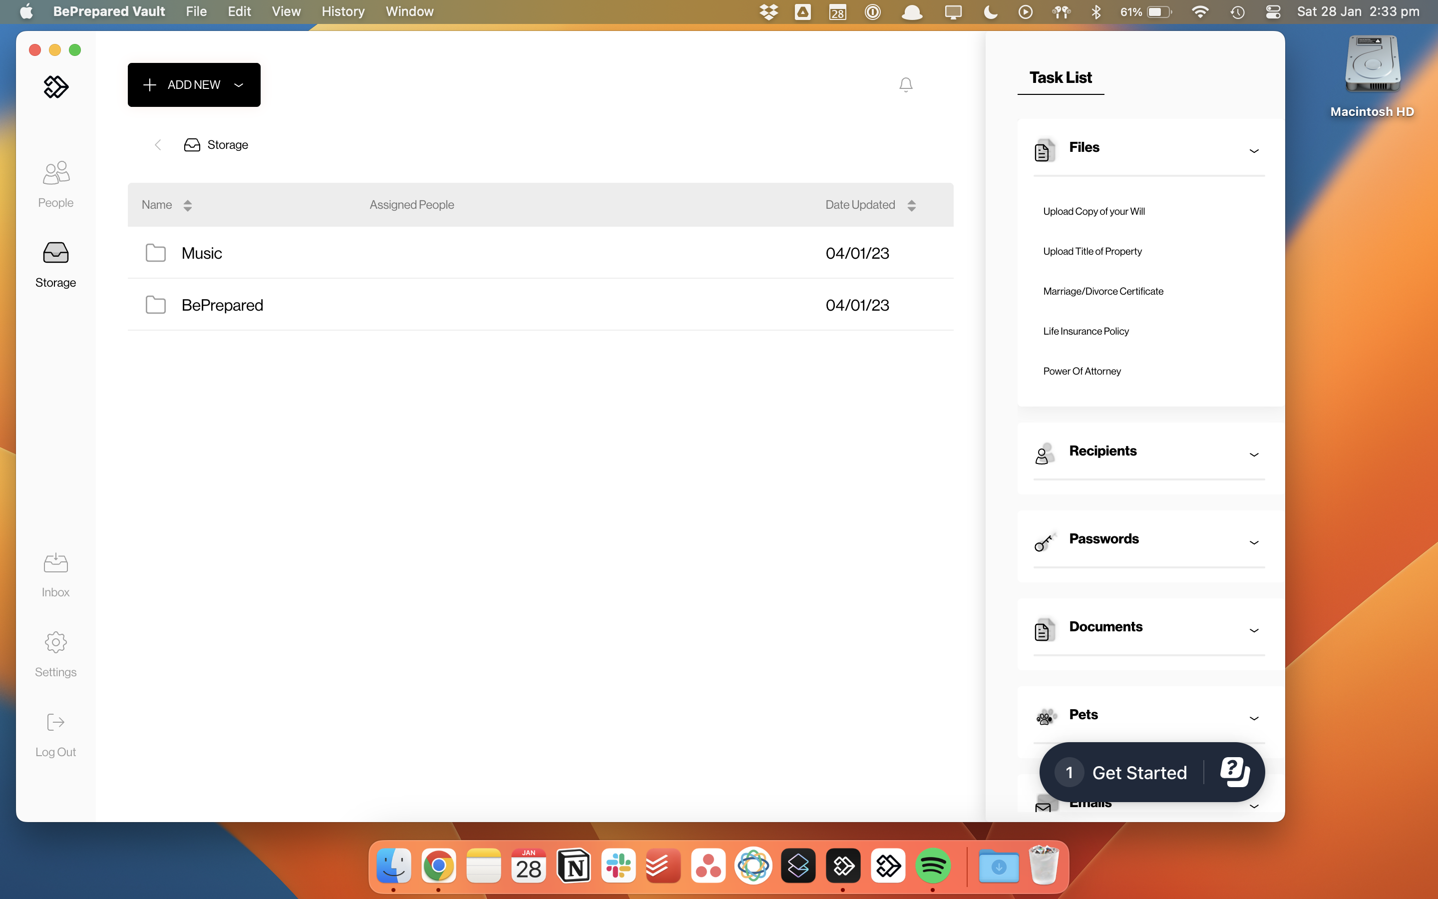The height and width of the screenshot is (899, 1438).
Task: Sort the list by Date Updated
Action: (912, 205)
